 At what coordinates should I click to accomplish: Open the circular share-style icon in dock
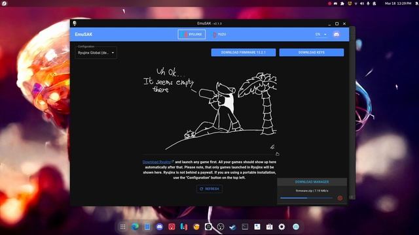[x=221, y=227]
